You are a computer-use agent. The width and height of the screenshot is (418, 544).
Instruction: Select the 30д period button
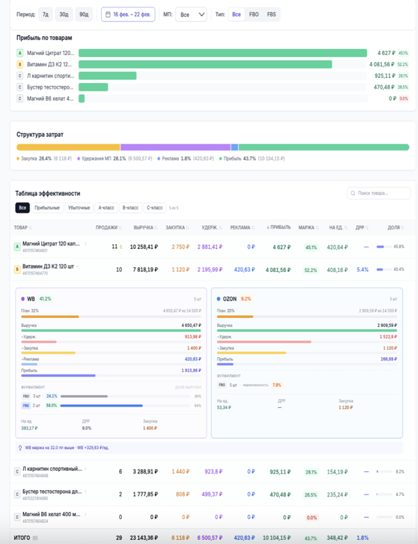coord(64,14)
